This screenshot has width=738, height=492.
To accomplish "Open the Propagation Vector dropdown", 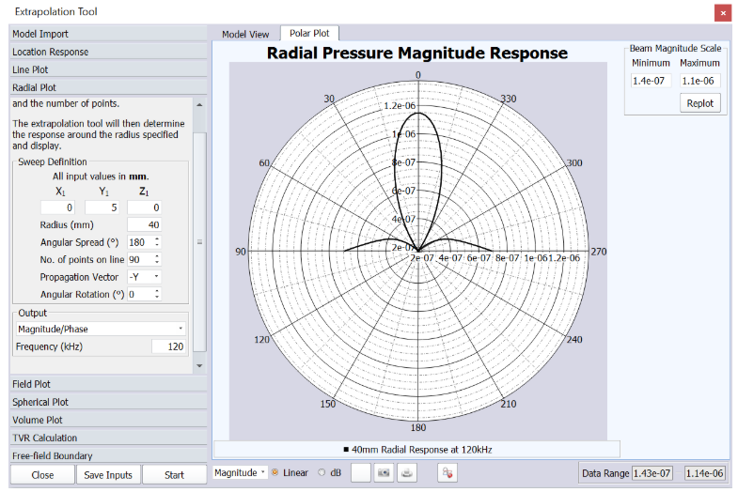I will [x=145, y=277].
